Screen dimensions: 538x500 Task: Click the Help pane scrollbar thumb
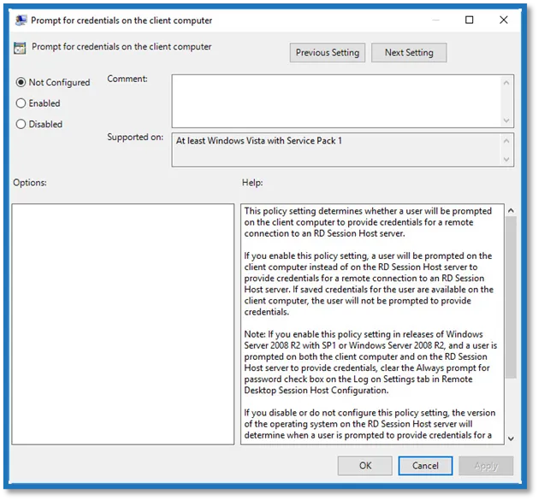click(x=511, y=297)
